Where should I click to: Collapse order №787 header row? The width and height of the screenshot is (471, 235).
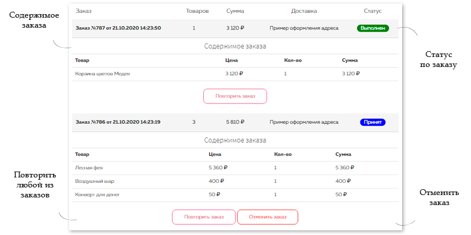coord(235,28)
